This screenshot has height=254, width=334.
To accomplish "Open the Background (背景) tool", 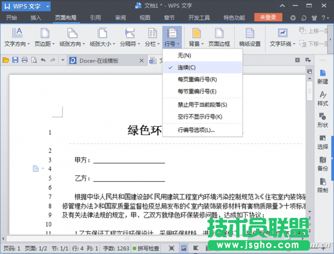I will (x=196, y=37).
